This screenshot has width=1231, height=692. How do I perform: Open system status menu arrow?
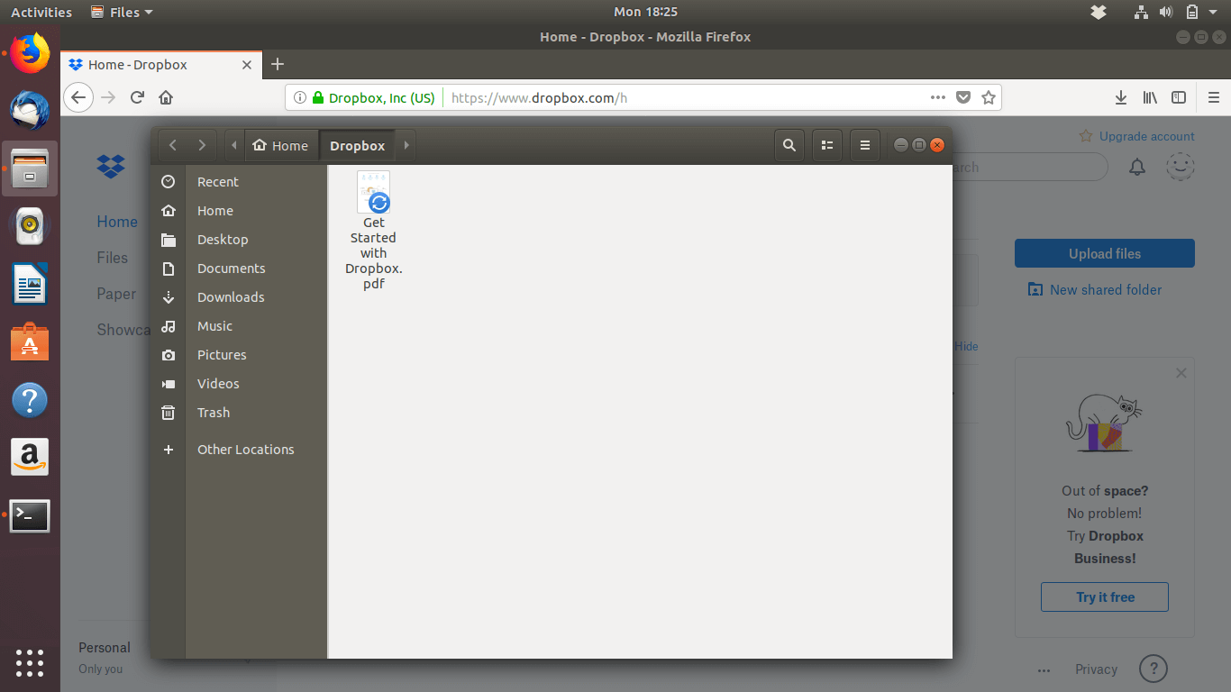1214,12
